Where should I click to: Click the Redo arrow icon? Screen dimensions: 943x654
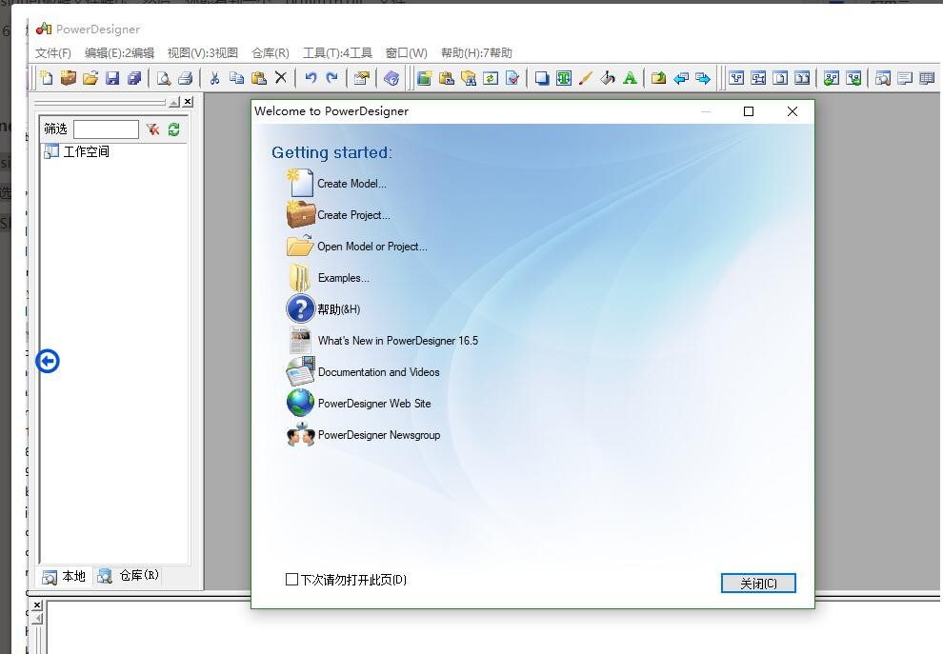[332, 77]
